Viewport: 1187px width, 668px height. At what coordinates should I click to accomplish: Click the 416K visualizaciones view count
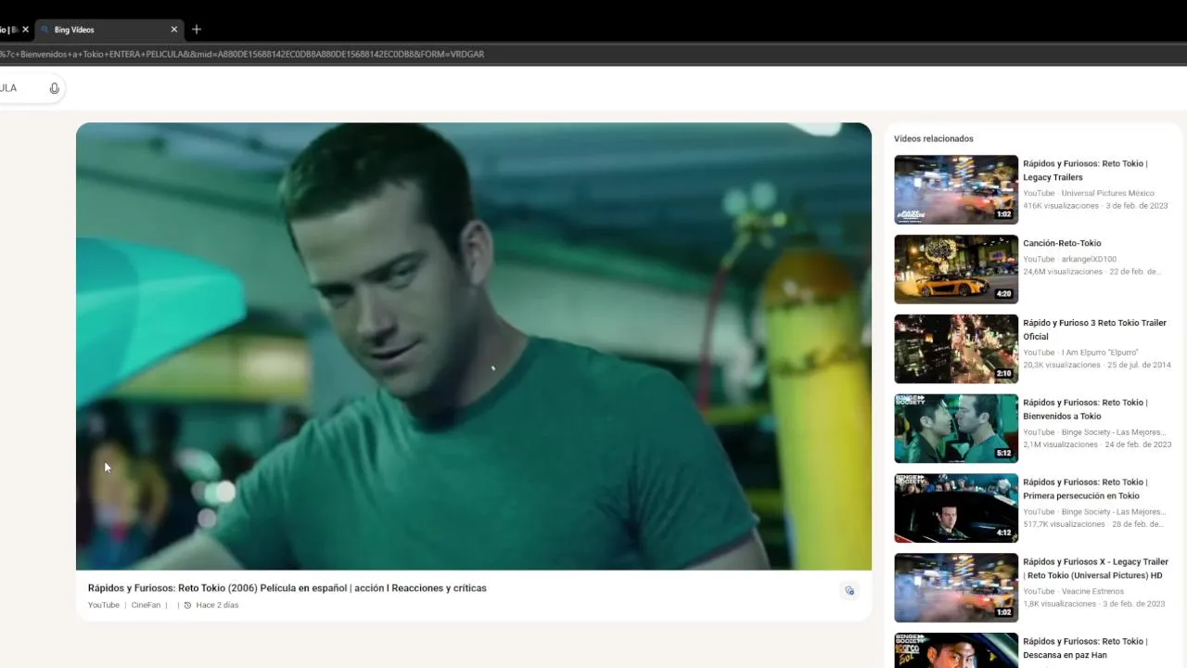(1061, 206)
